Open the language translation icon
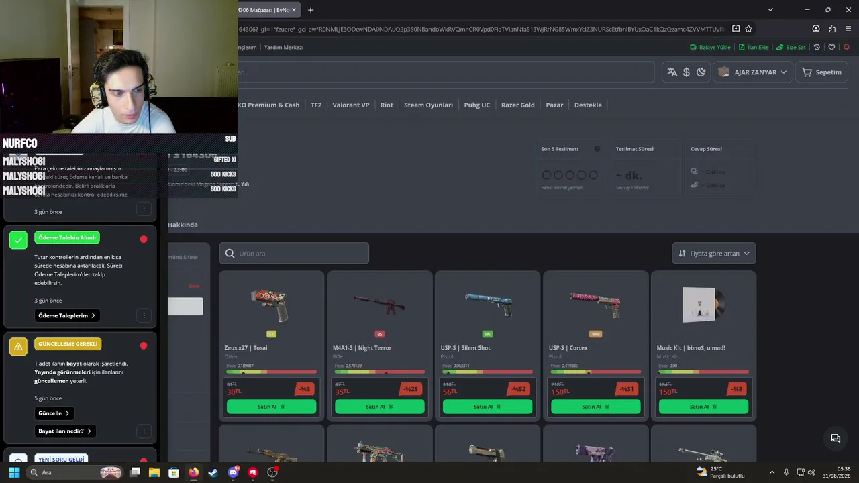 672,72
